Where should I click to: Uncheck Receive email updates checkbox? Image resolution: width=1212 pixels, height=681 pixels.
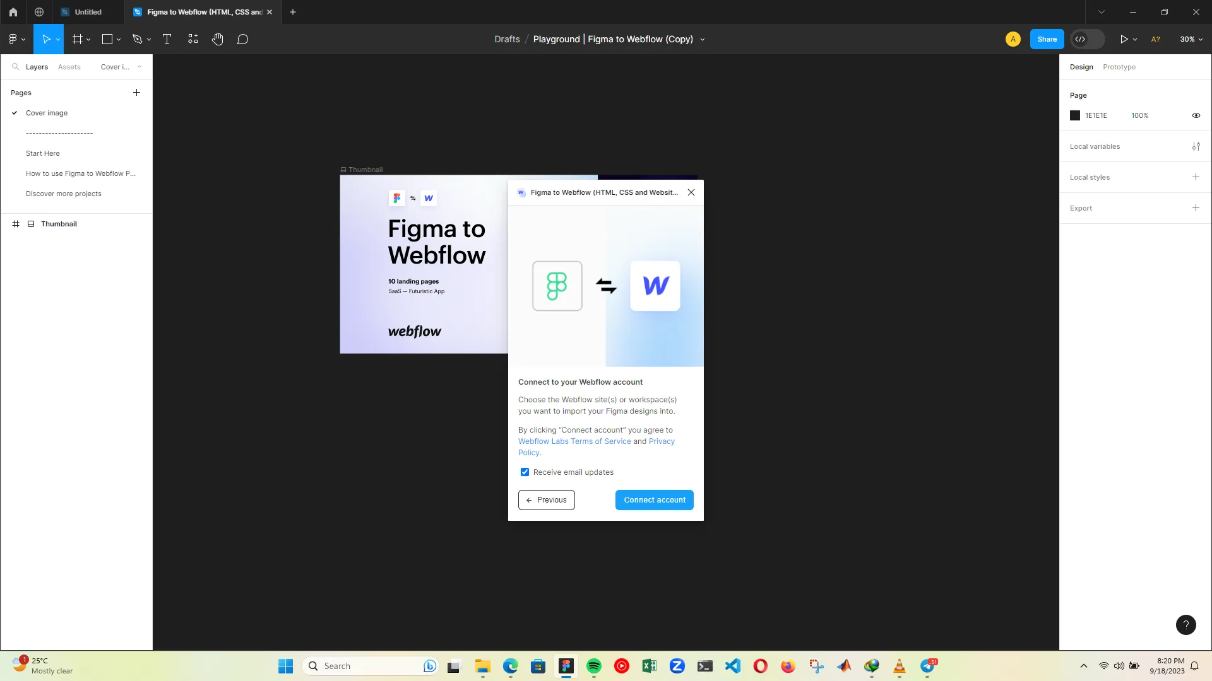tap(525, 472)
